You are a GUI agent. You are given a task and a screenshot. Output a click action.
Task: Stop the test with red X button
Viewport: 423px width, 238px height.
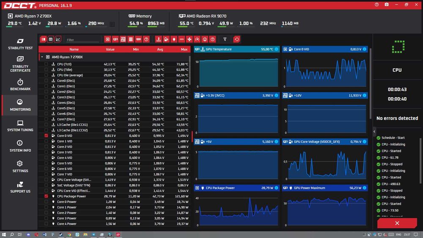[x=397, y=223]
